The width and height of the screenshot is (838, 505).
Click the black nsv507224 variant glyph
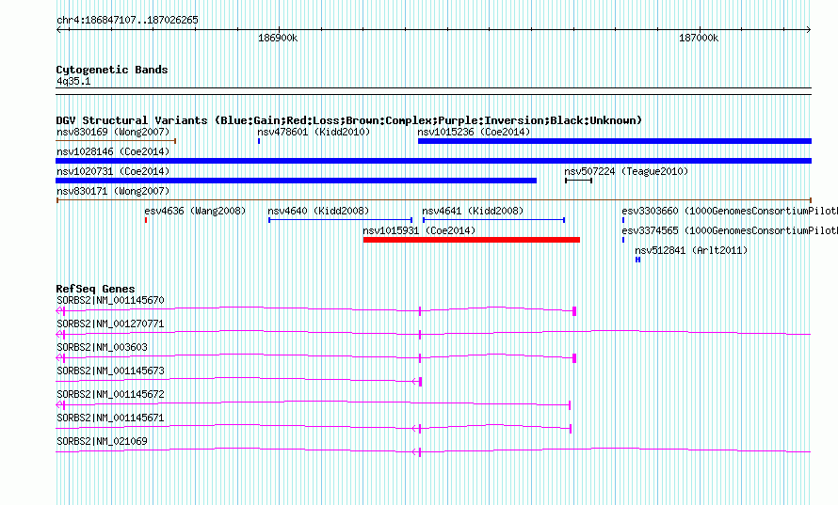click(578, 181)
